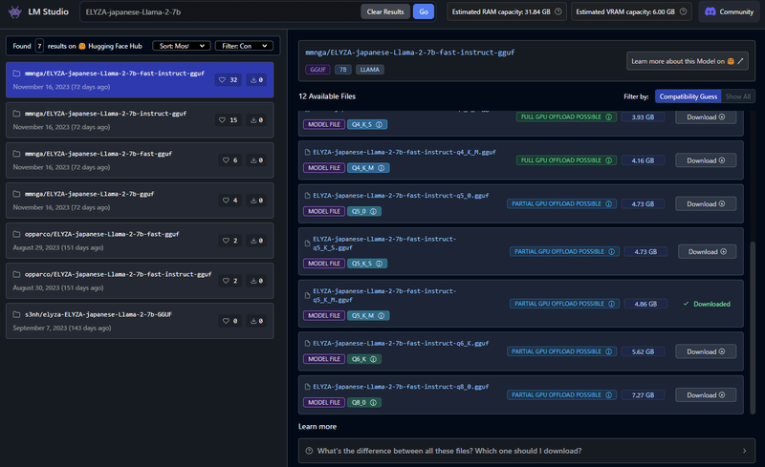Click info icon beside Q5_K_S tag
The width and height of the screenshot is (765, 467).
click(379, 264)
